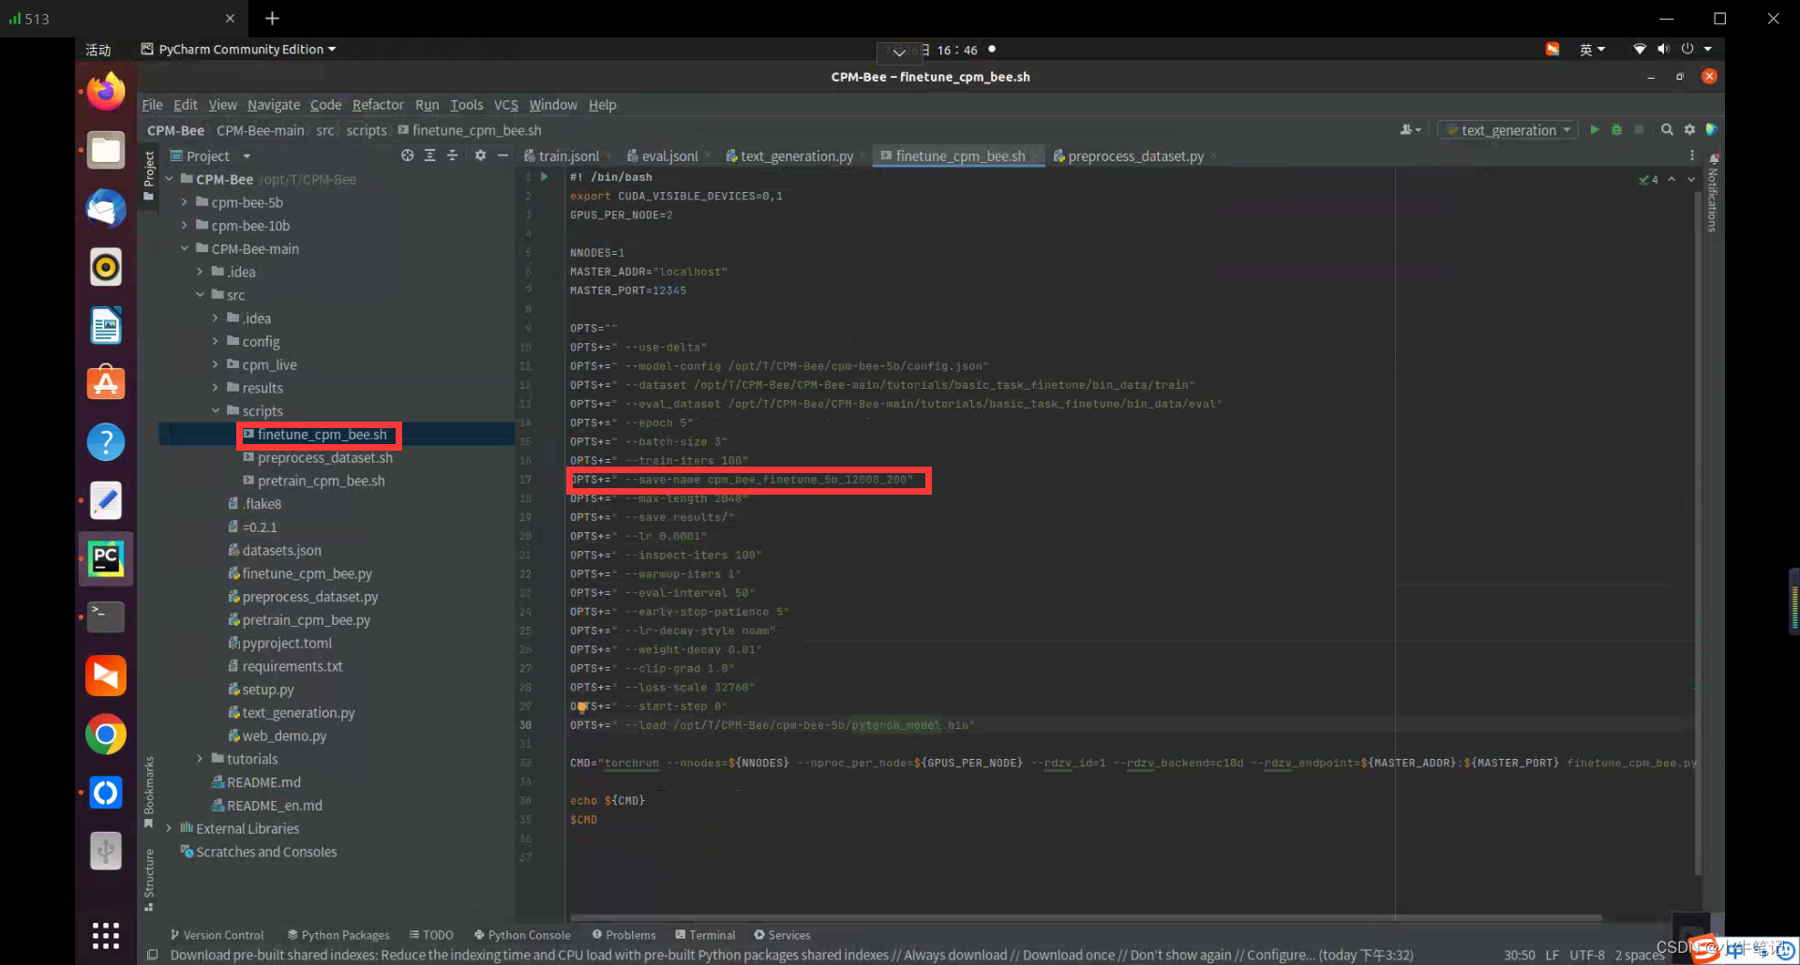Open the Navigate menu
Image resolution: width=1800 pixels, height=965 pixels.
pyautogui.click(x=274, y=105)
